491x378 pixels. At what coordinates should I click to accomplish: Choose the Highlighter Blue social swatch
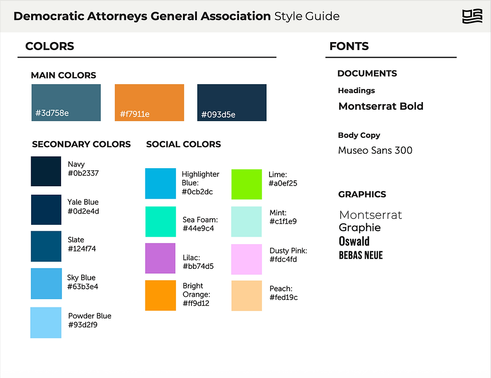[x=160, y=184]
